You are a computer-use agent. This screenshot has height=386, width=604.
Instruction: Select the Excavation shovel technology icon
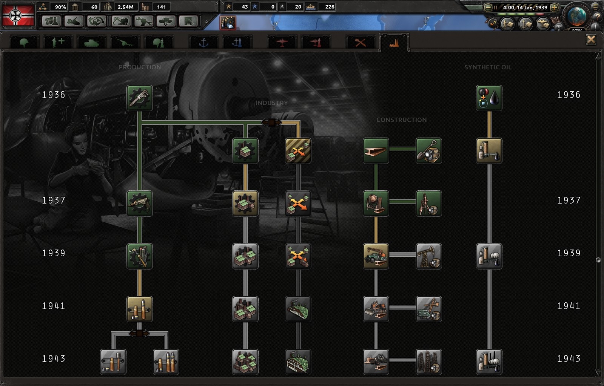coord(429,151)
